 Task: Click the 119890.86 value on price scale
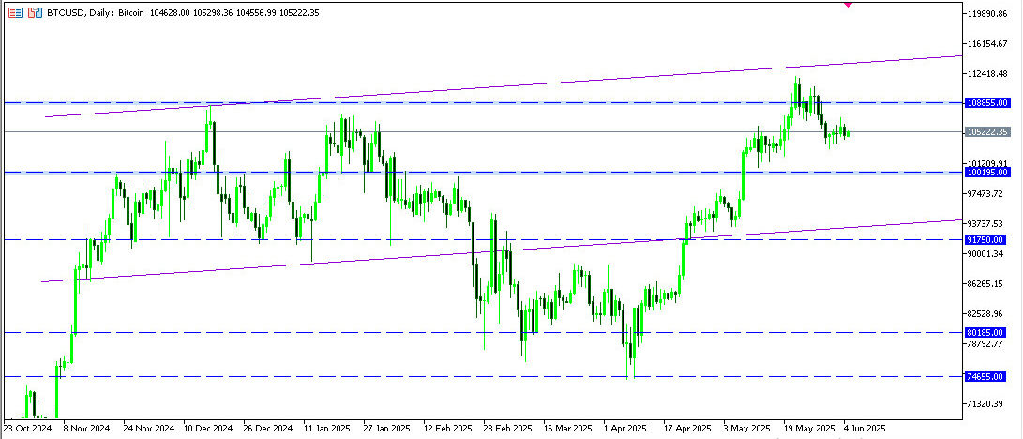(x=992, y=14)
